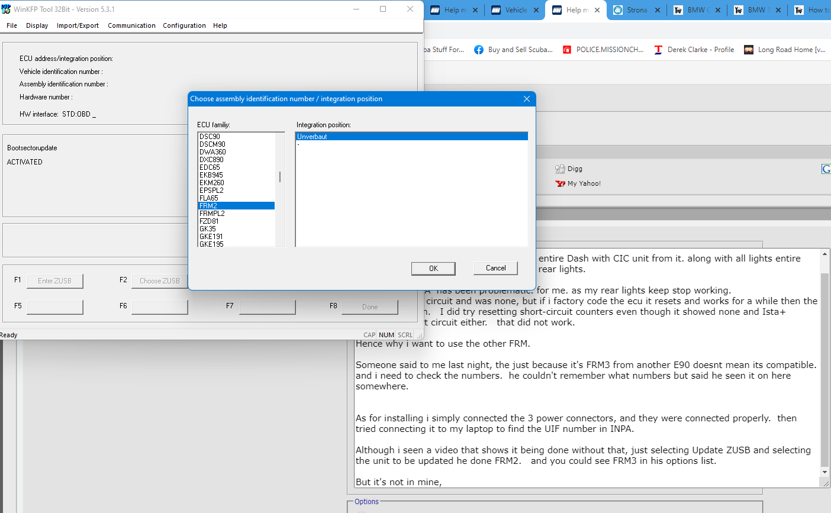Close the inactive 'Help m' browser tab
The height and width of the screenshot is (513, 831).
pos(475,10)
